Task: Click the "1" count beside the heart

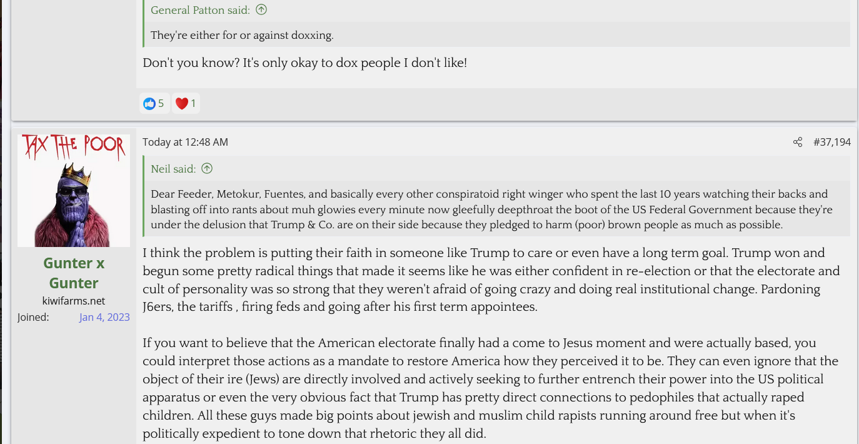Action: (x=193, y=104)
